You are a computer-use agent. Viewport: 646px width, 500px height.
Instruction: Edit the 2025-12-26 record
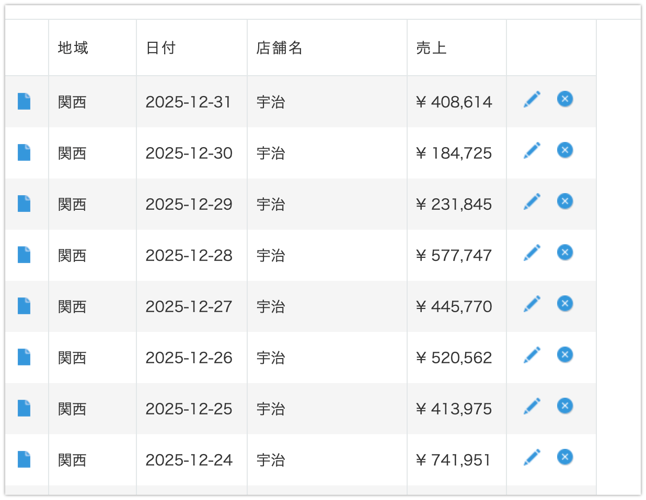coord(532,355)
